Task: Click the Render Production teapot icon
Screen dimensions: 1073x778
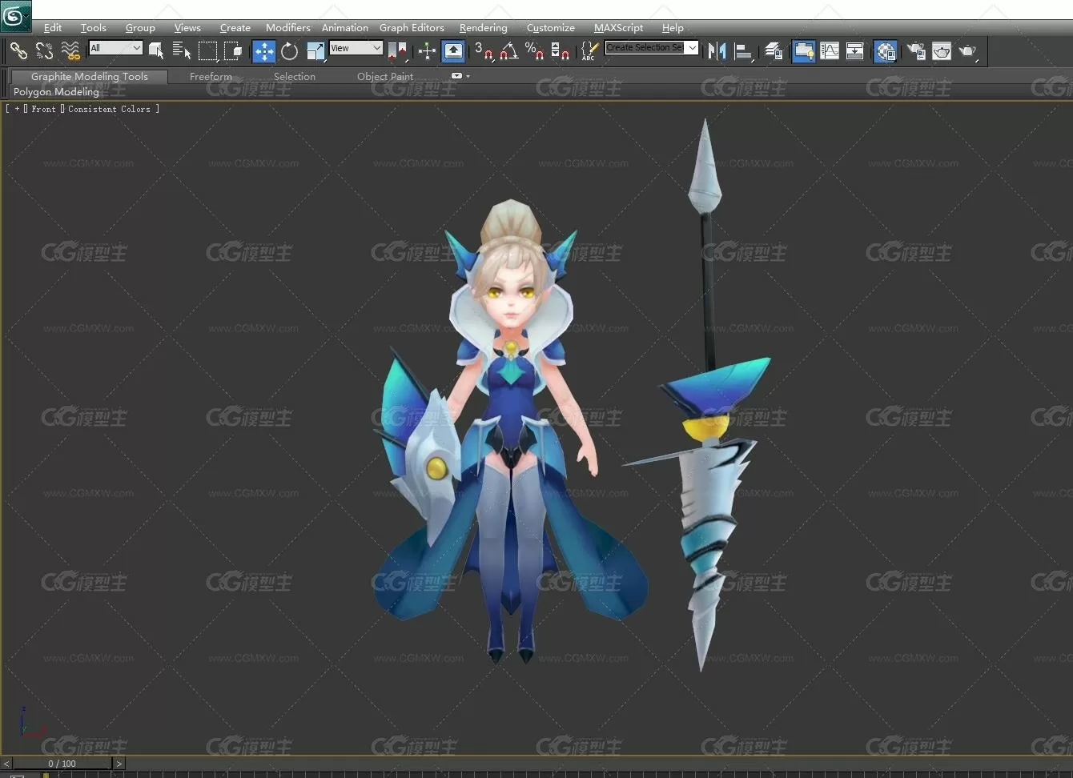Action: (x=968, y=51)
